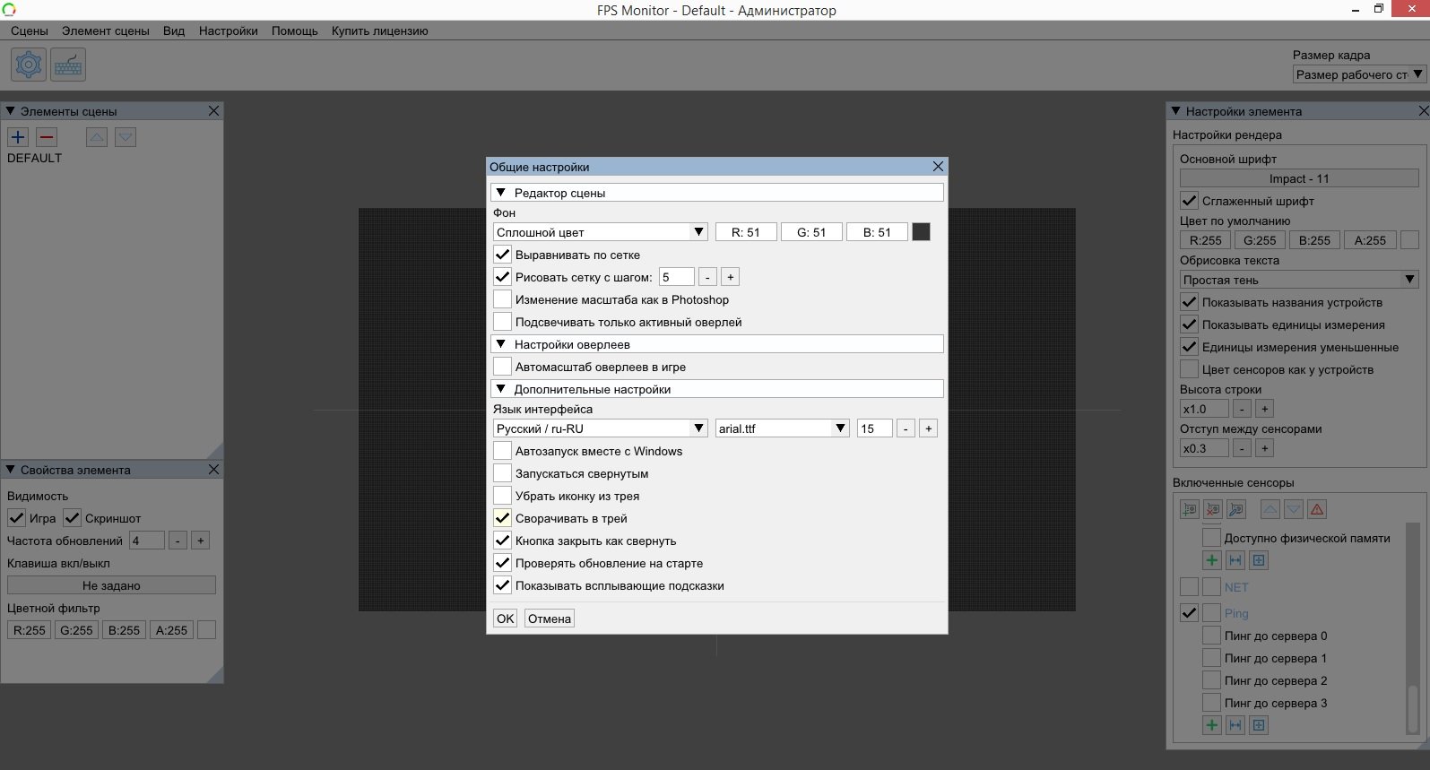
Task: Uncheck Выравнивать по сетке option
Action: point(503,255)
